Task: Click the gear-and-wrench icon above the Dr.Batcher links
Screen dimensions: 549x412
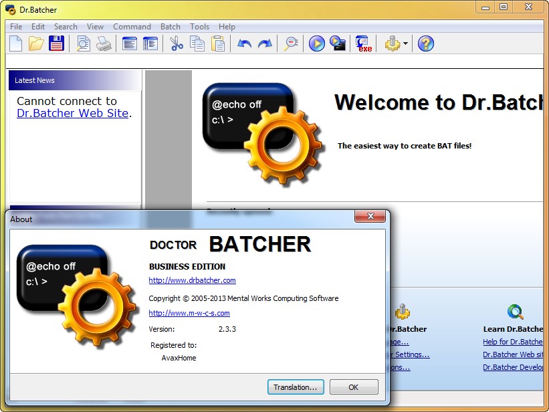Action: pyautogui.click(x=403, y=312)
